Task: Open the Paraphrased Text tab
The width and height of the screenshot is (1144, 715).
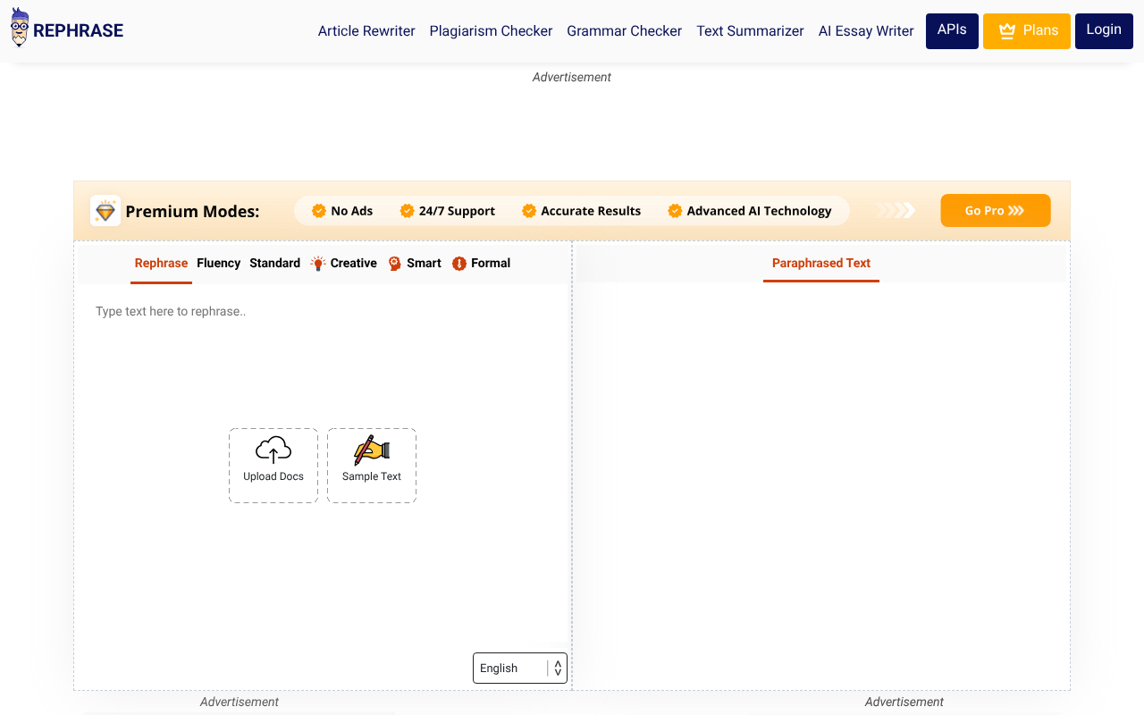Action: 820,264
